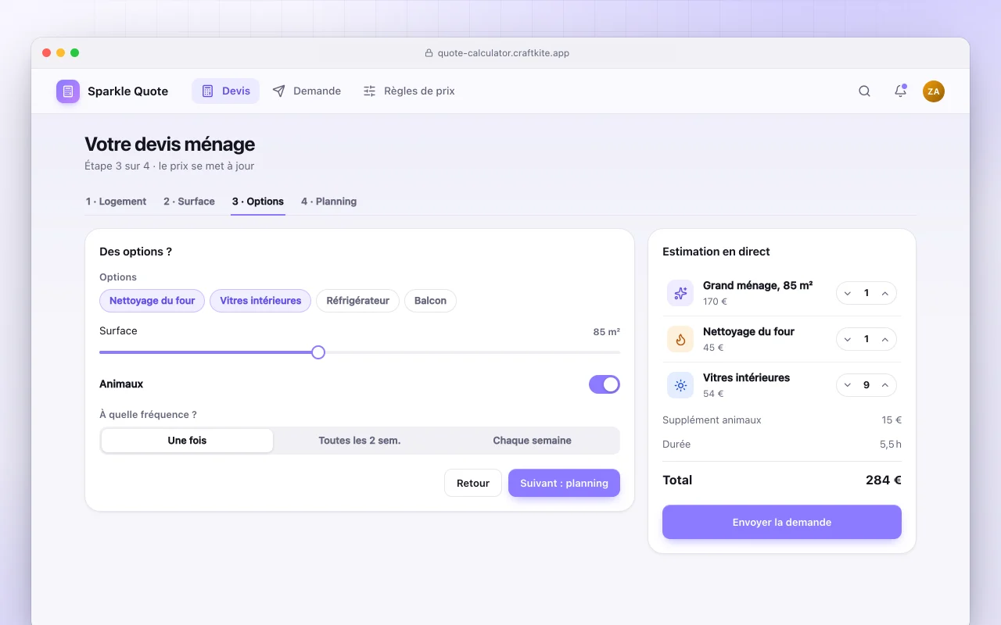Viewport: 1001px width, 625px height.
Task: Choose Chaque semaine frequency
Action: tap(532, 441)
